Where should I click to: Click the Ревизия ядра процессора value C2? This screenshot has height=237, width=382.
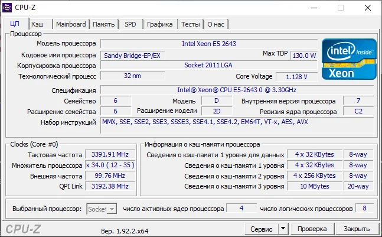[x=358, y=112]
